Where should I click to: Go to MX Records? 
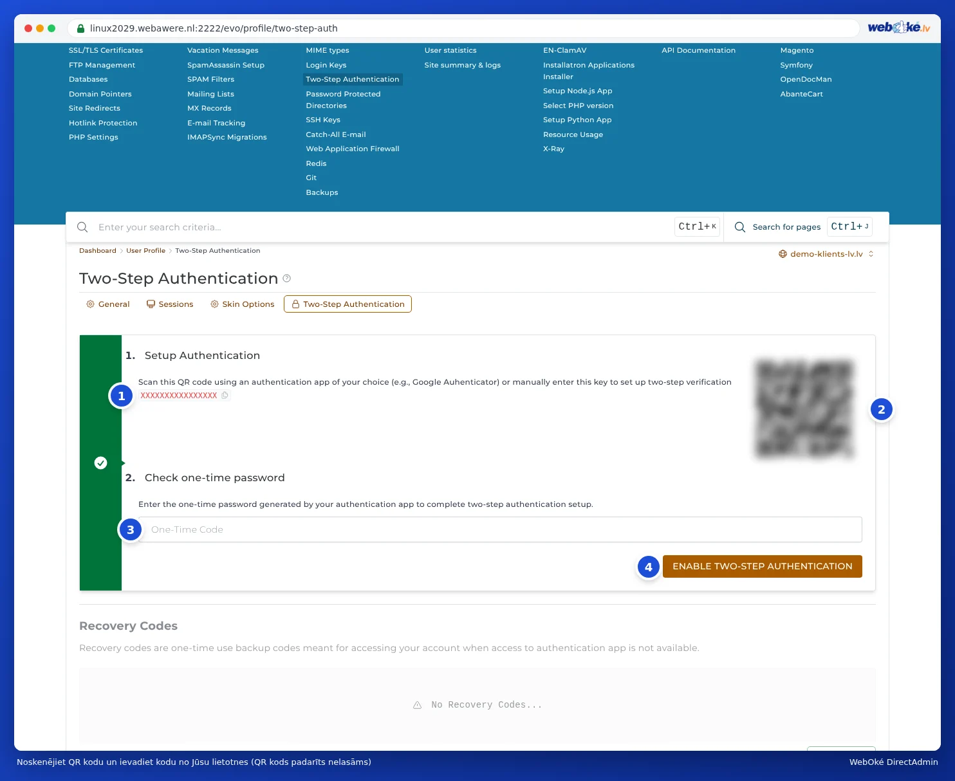209,108
